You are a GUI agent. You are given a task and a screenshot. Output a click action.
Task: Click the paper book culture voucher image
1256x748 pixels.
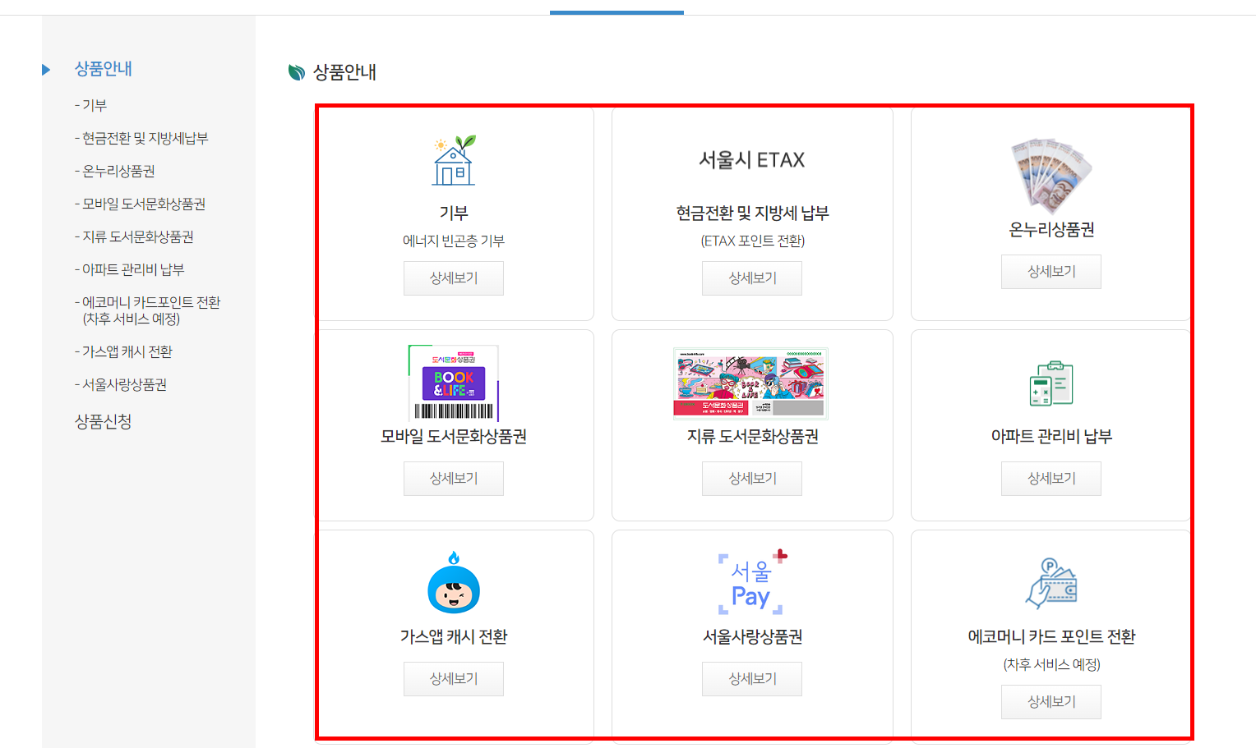coord(750,383)
